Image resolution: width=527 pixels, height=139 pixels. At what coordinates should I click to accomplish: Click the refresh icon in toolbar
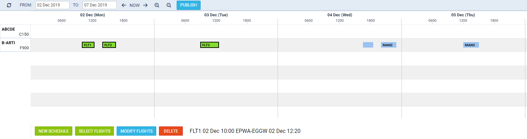9,5
